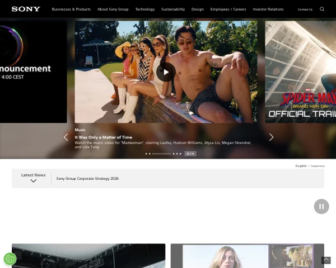The image size is (336, 268).
Task: Click the Sony logo
Action: (26, 9)
